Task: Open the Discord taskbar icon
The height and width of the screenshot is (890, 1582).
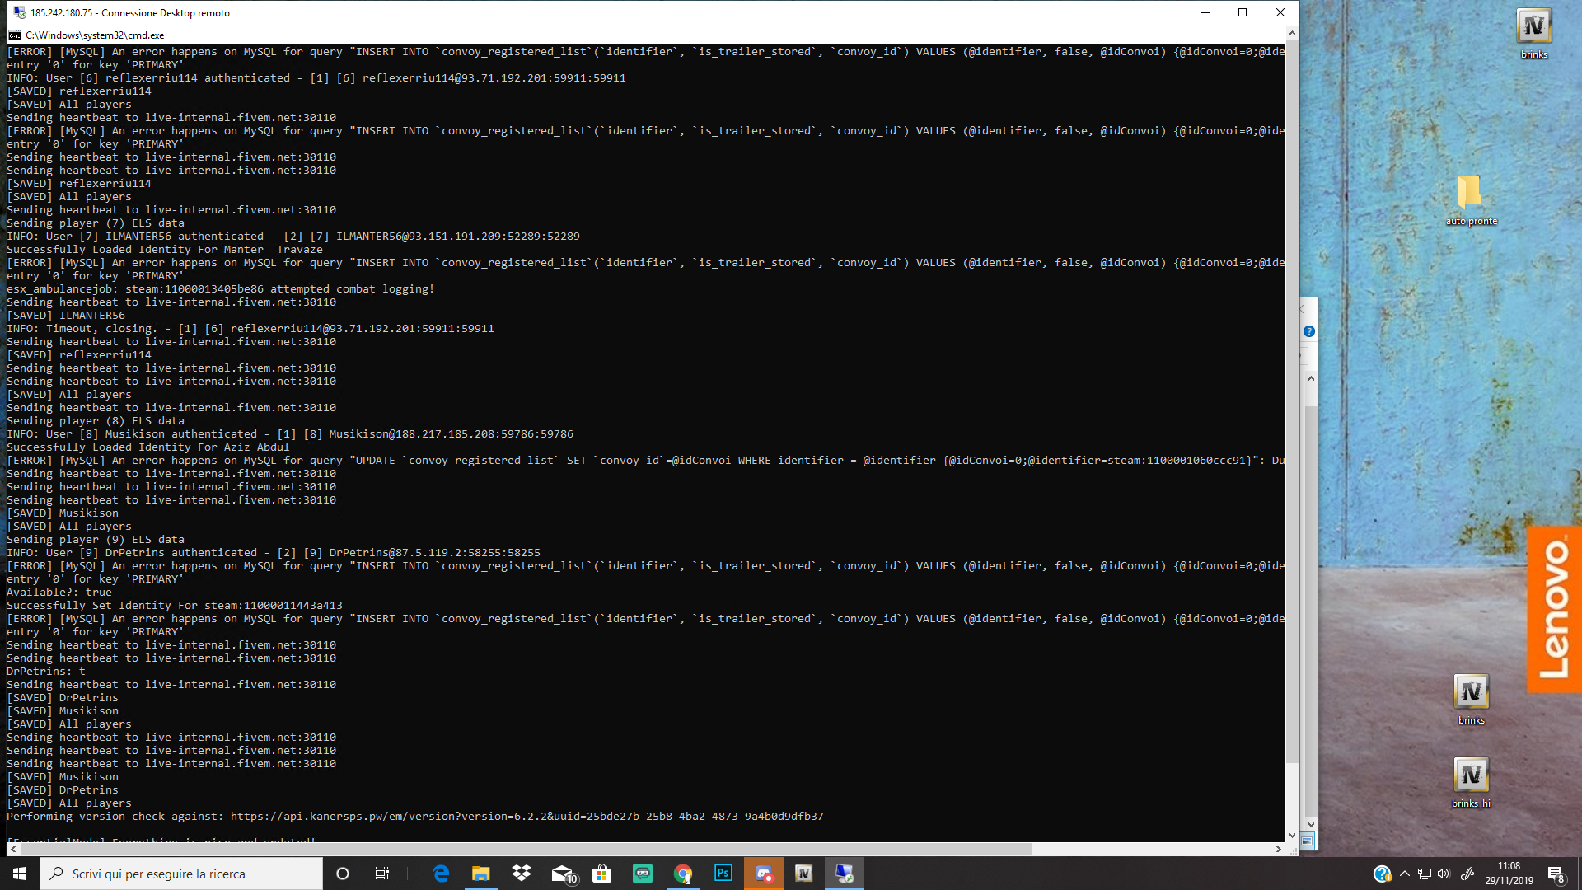Action: (764, 874)
